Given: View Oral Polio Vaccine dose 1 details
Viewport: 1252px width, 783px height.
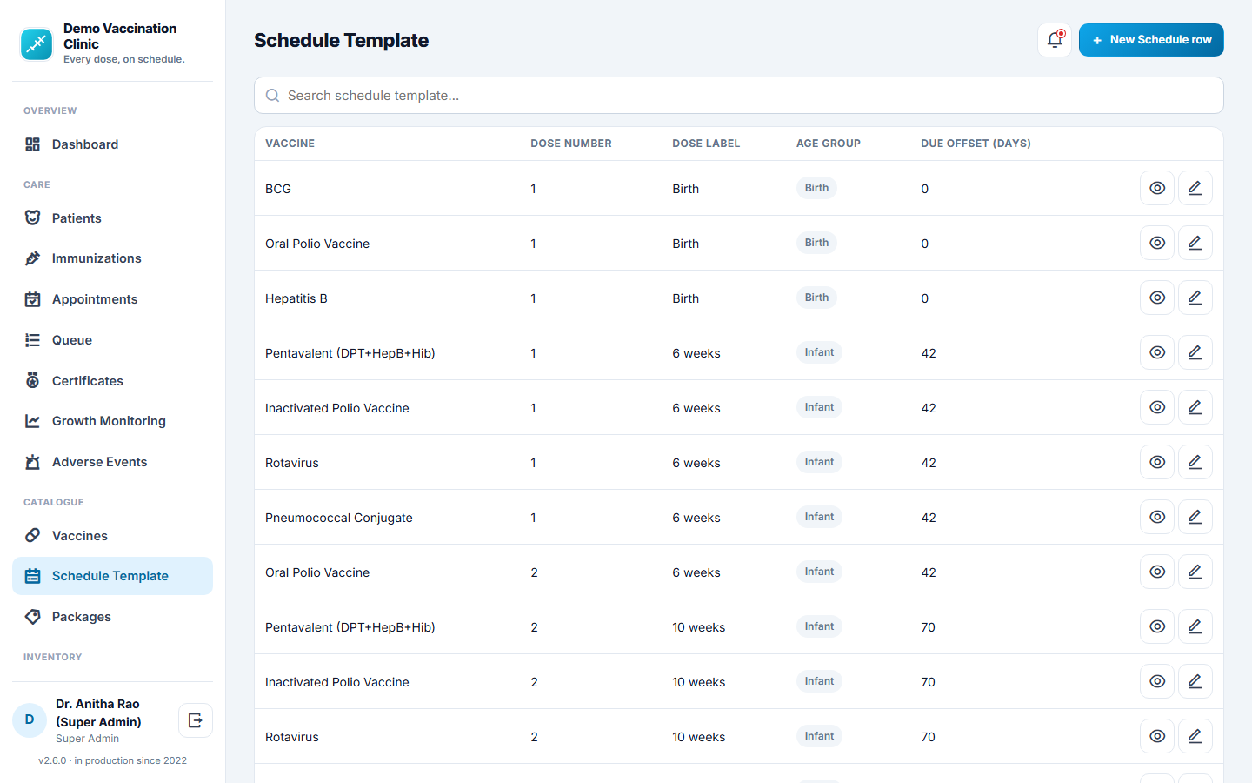Looking at the screenshot, I should point(1157,243).
